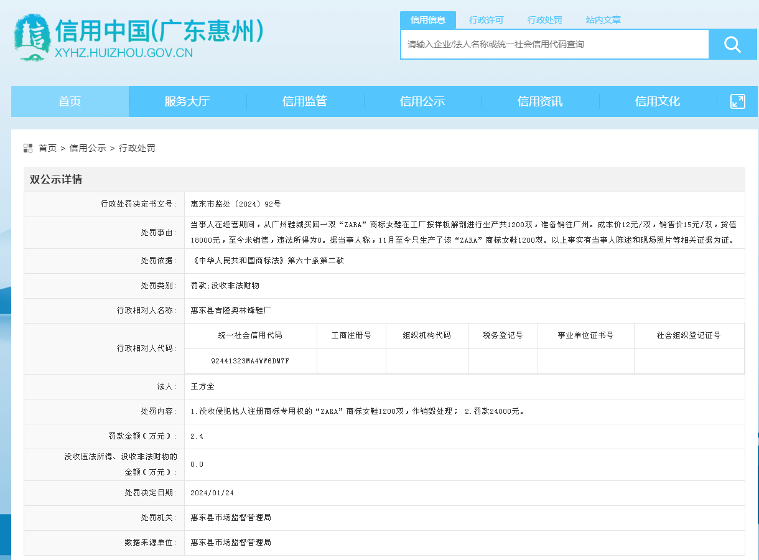Viewport: 759px width, 560px height.
Task: Open the 信用资讯 navigation item
Action: 540,101
